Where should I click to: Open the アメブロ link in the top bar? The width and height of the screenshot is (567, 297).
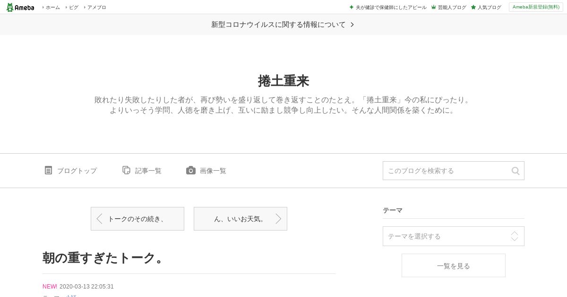click(x=96, y=7)
